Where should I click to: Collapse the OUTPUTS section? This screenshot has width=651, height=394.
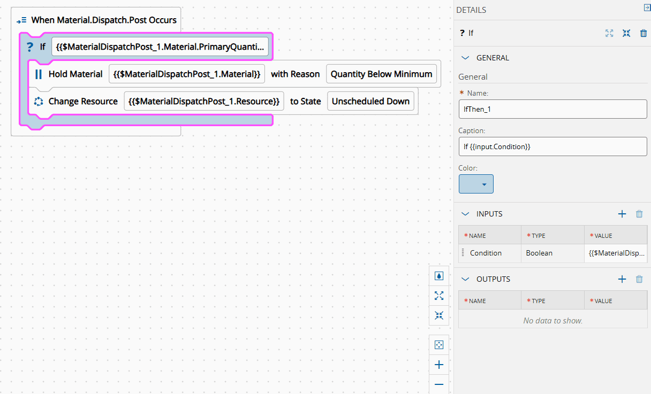pos(465,279)
